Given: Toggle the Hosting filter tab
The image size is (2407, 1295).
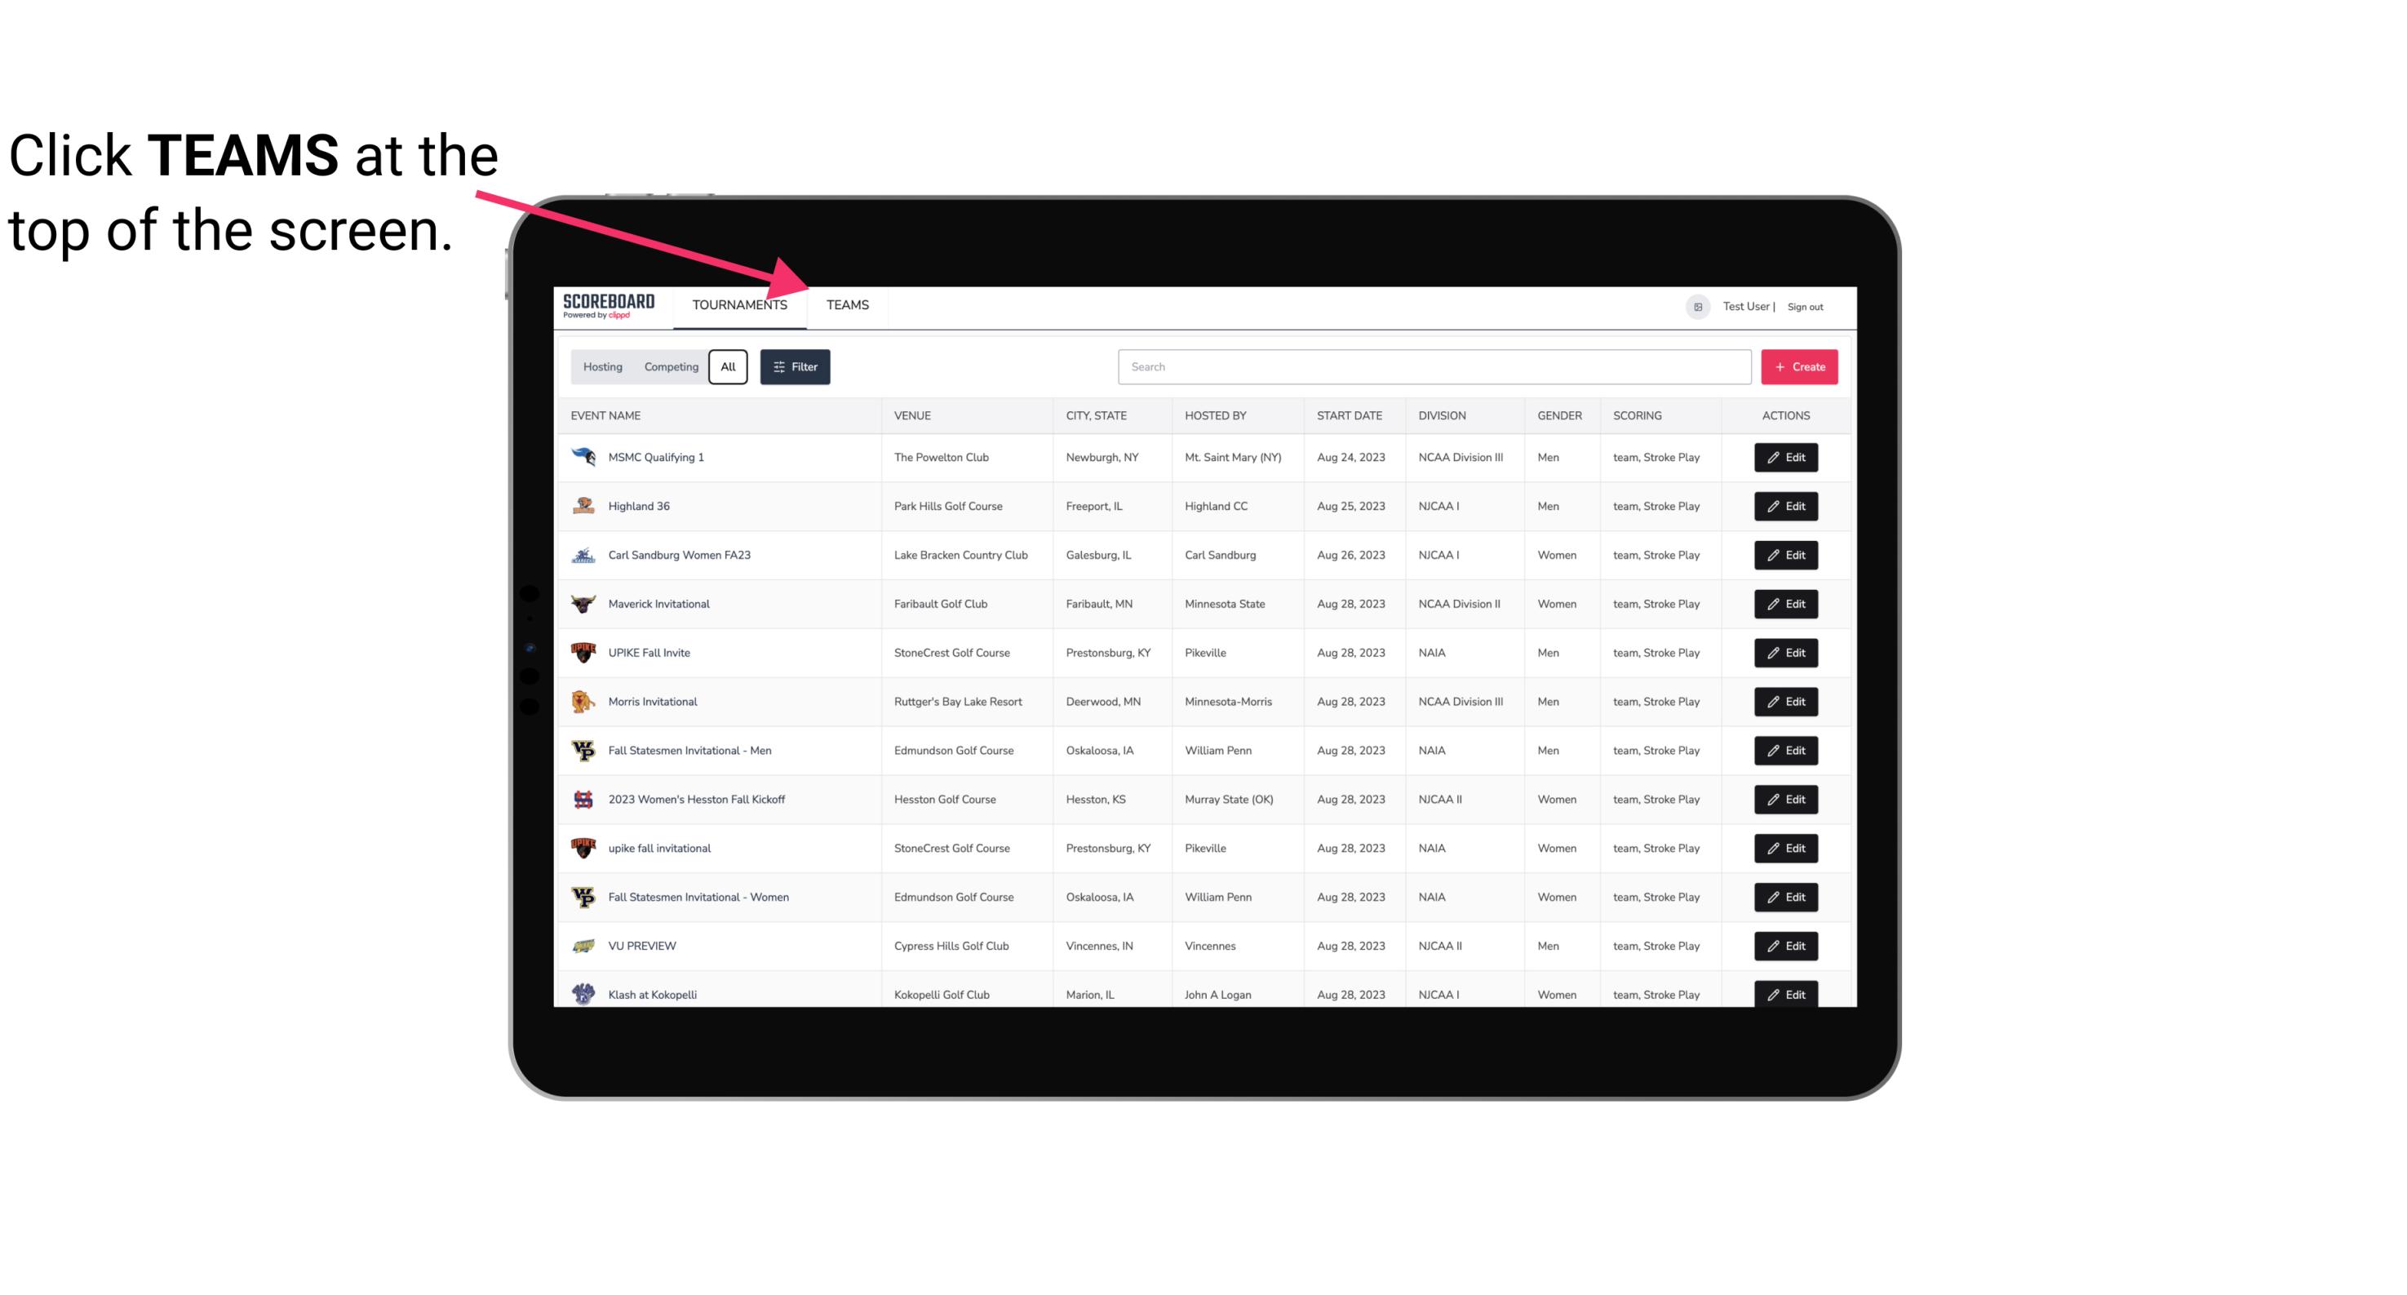Looking at the screenshot, I should (604, 367).
